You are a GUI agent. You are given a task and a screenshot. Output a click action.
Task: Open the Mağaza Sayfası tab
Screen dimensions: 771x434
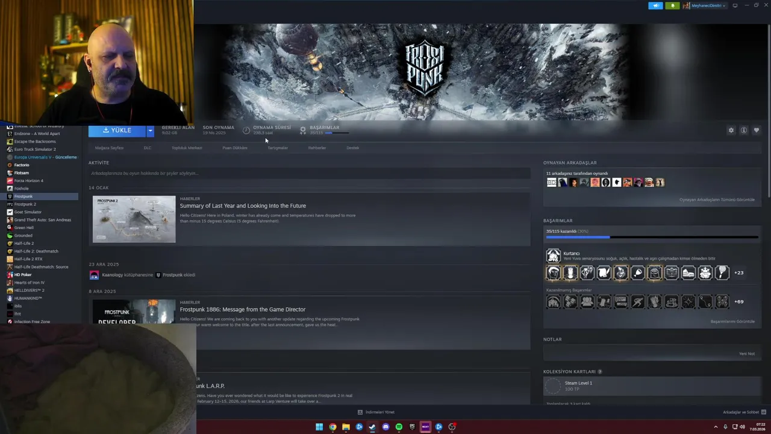tap(109, 148)
